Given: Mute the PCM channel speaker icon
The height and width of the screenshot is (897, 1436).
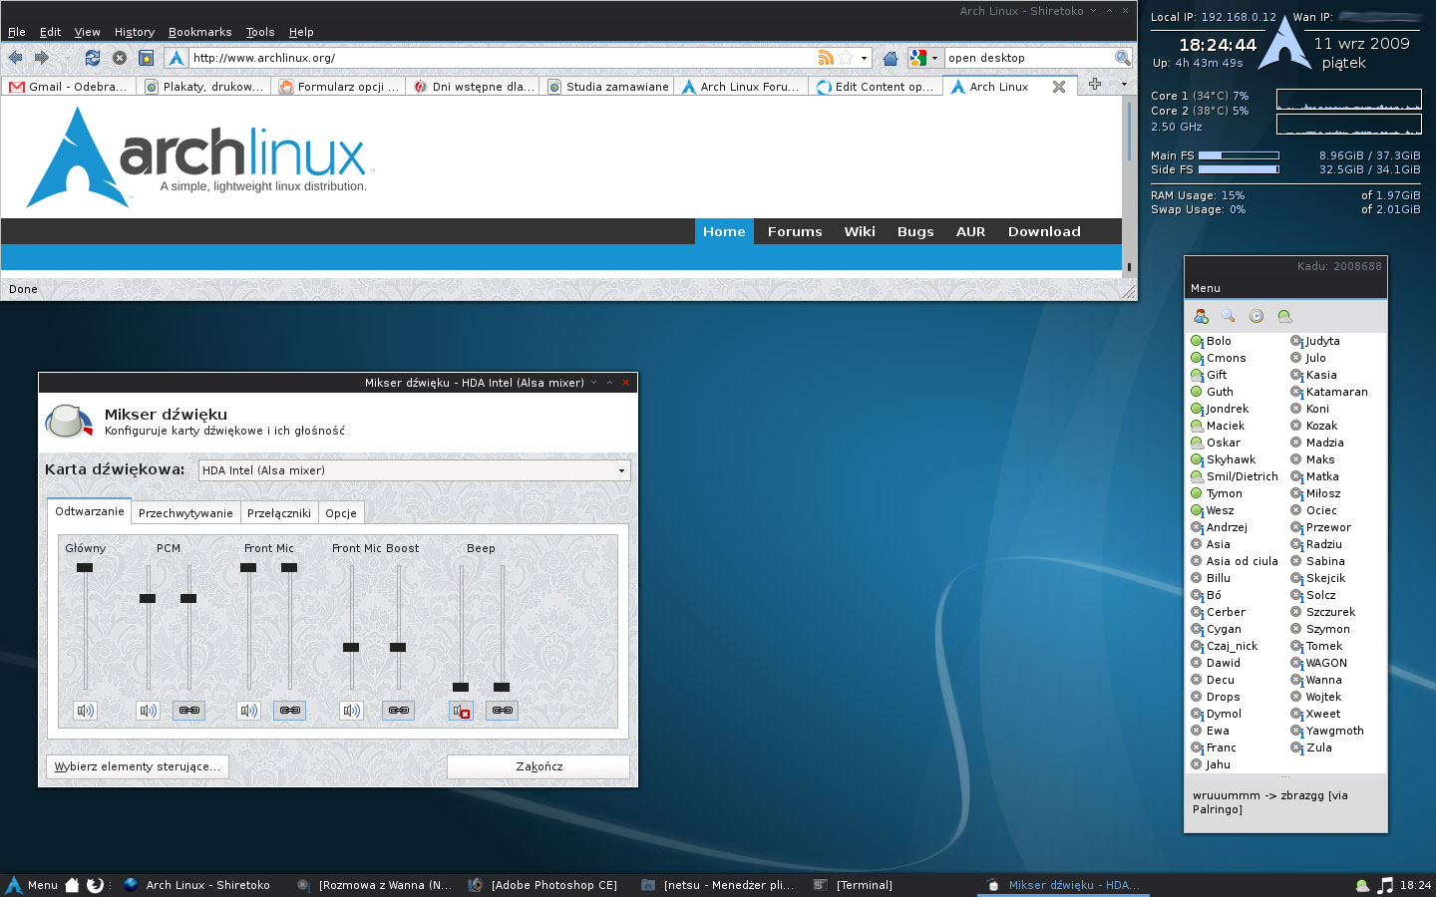Looking at the screenshot, I should pos(148,711).
